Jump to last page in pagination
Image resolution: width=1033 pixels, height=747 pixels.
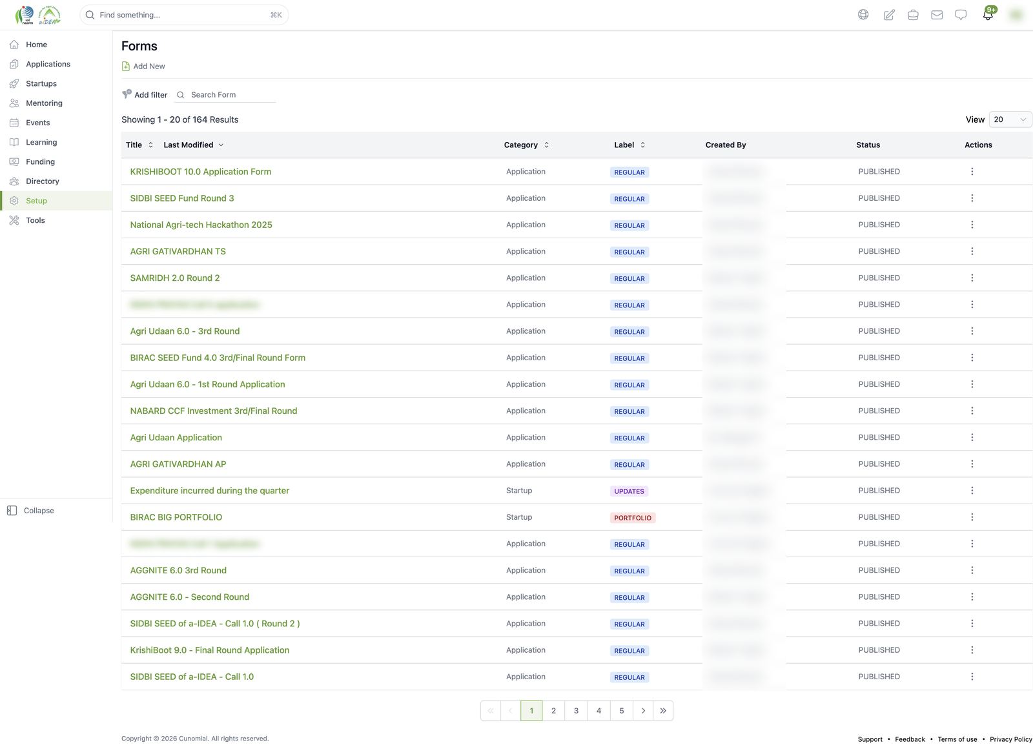pyautogui.click(x=663, y=711)
